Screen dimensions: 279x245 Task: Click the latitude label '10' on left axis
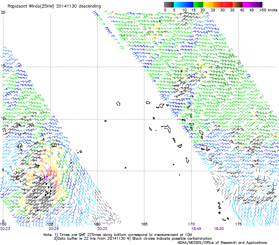click(3, 118)
